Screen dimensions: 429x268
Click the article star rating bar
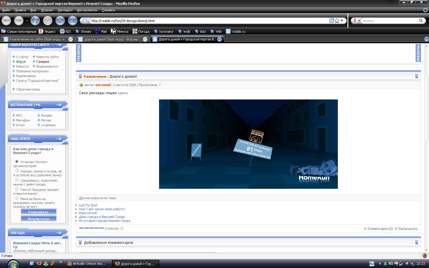pos(91,228)
